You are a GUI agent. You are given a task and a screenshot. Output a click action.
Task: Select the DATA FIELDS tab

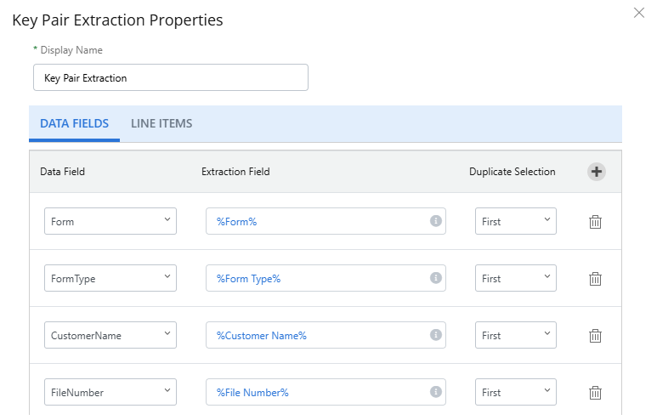click(x=75, y=124)
